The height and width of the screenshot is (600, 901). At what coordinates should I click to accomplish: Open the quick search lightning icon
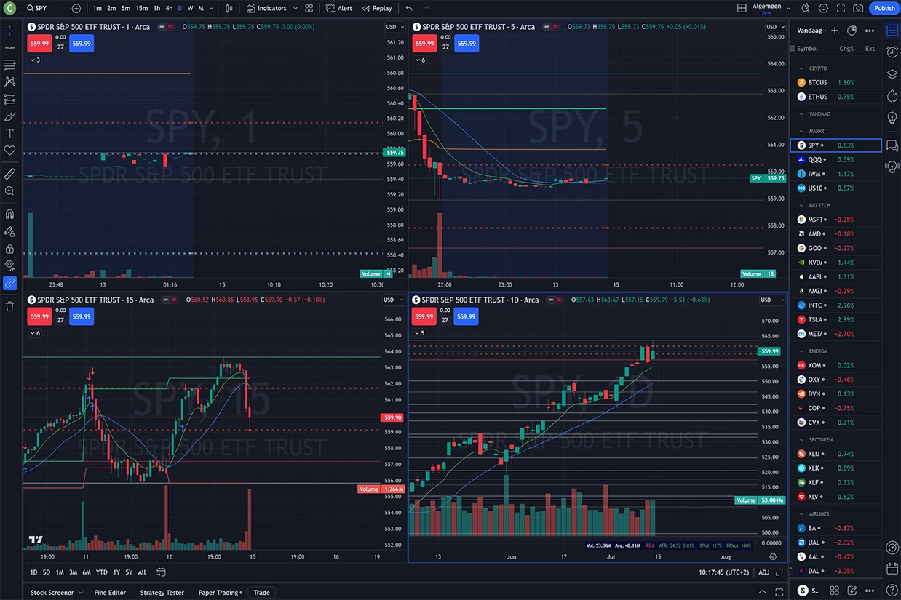tap(806, 8)
